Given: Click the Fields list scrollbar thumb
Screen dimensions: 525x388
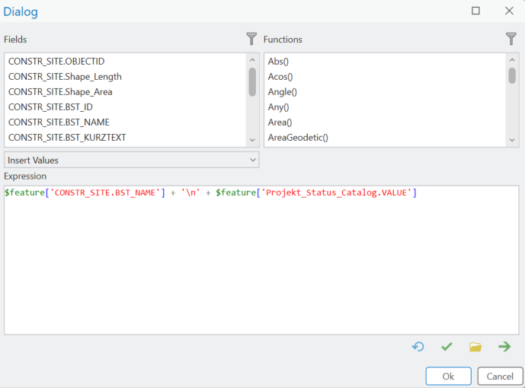Looking at the screenshot, I should pos(252,82).
